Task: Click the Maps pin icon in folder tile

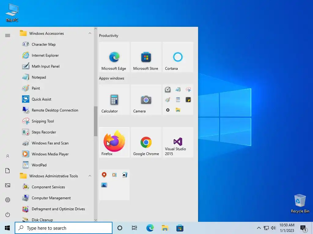Action: click(104, 175)
